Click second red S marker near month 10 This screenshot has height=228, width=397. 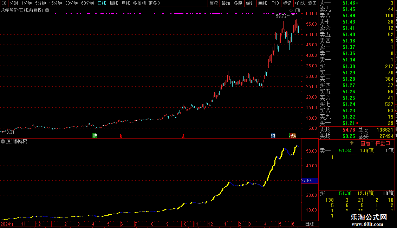pyautogui.click(x=183, y=136)
